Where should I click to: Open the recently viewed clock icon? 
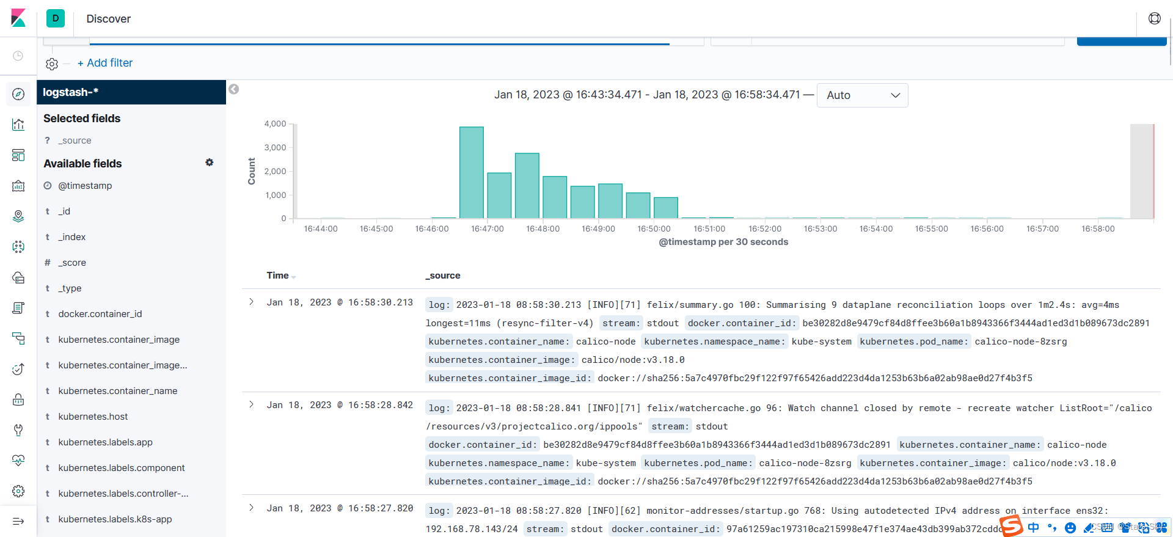18,56
